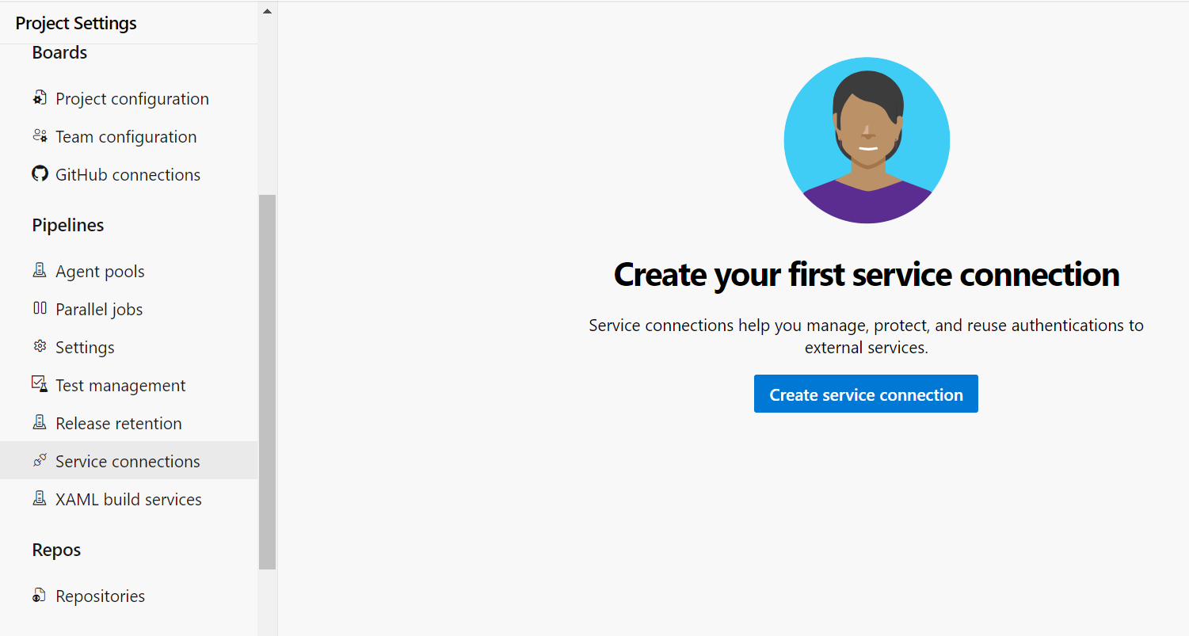This screenshot has height=636, width=1189.
Task: Click the Agent pools icon
Action: click(x=40, y=271)
